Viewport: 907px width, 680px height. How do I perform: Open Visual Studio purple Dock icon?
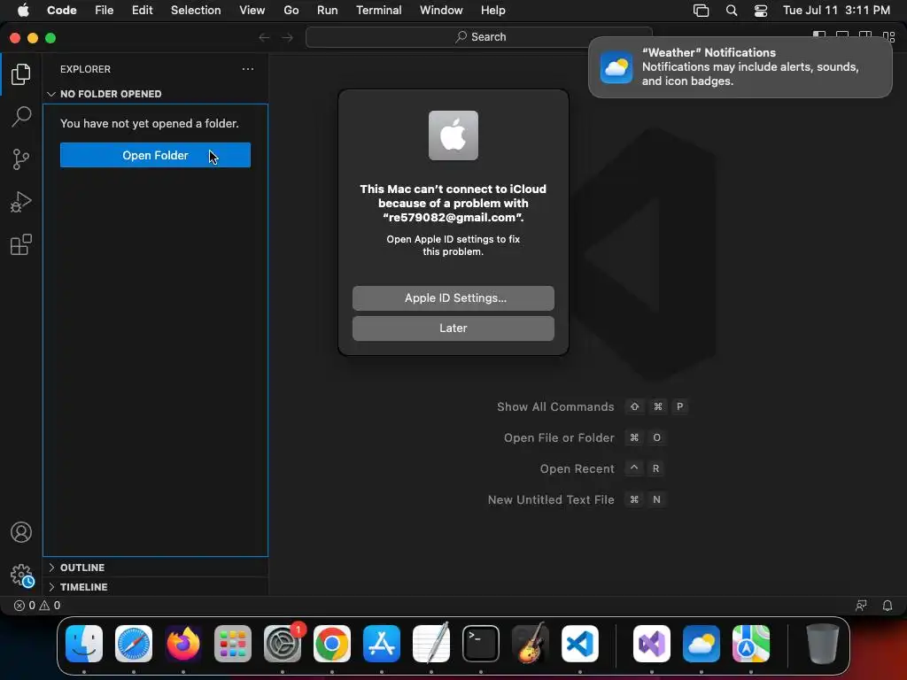tap(652, 644)
